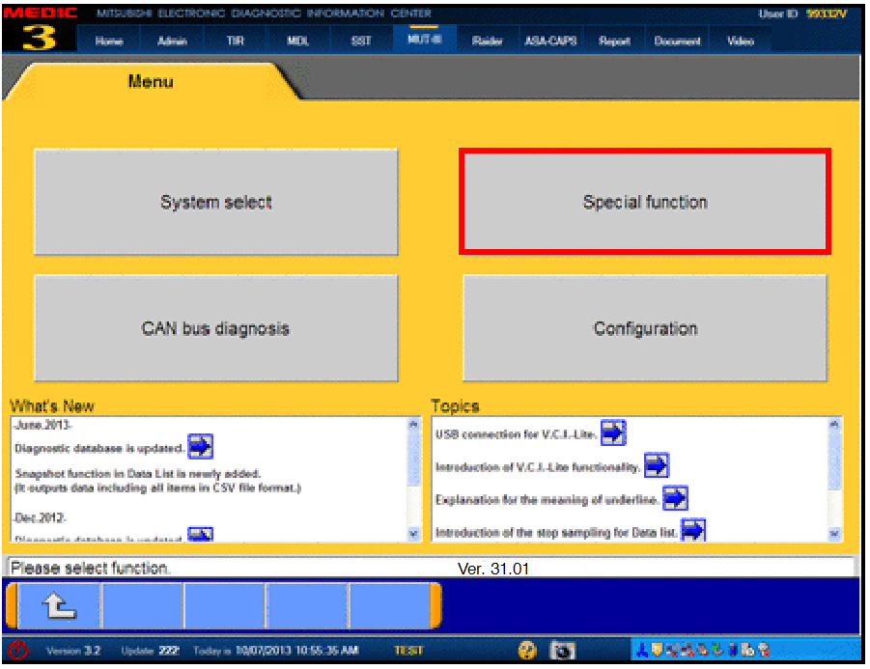Image resolution: width=870 pixels, height=669 pixels.
Task: Open the Special function menu
Action: (x=645, y=202)
